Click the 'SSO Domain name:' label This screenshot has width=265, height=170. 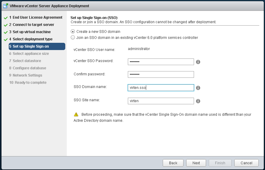tap(90, 87)
